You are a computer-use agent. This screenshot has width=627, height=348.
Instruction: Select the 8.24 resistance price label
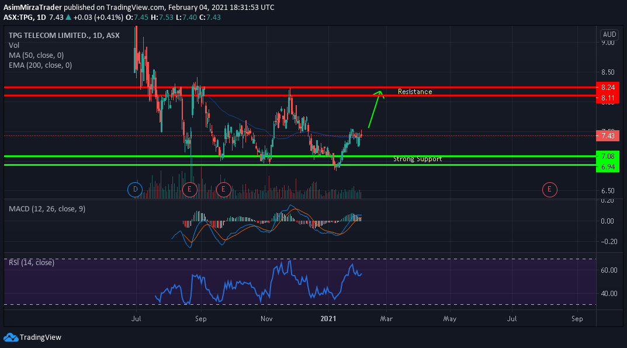pyautogui.click(x=608, y=88)
